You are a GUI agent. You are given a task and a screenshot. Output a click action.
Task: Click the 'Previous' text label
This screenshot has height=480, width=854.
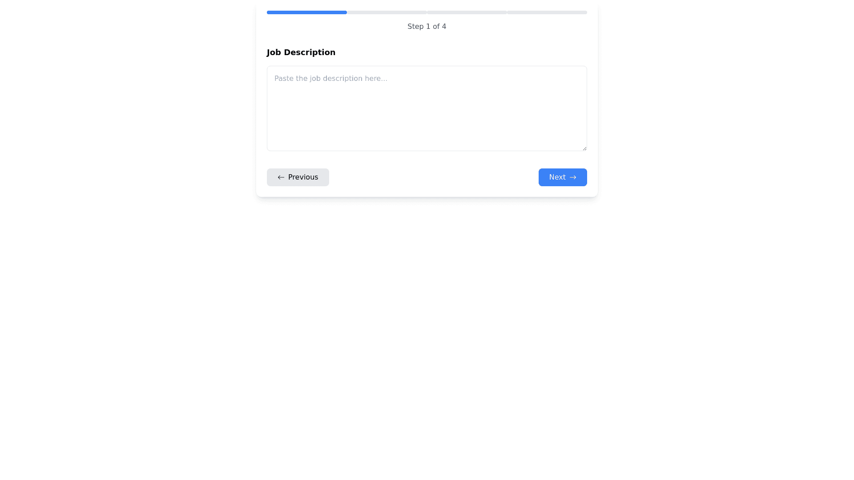[303, 177]
